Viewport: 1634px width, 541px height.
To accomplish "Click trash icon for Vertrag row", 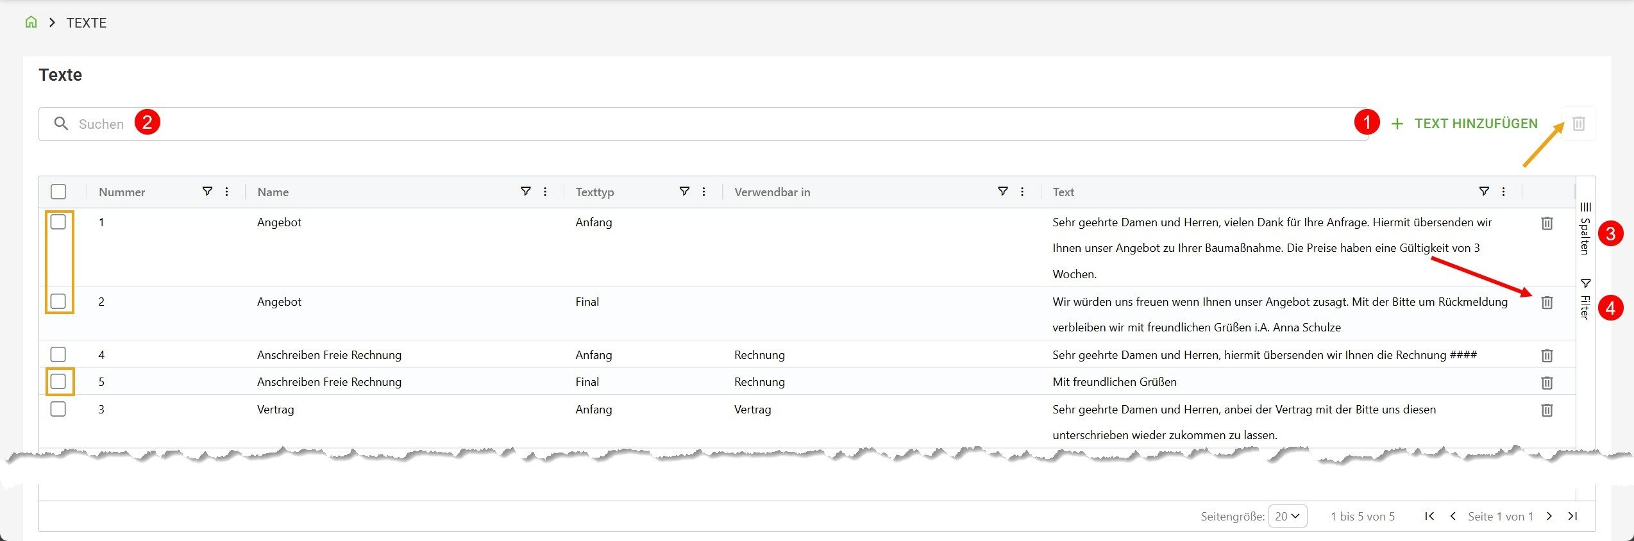I will pyautogui.click(x=1546, y=410).
